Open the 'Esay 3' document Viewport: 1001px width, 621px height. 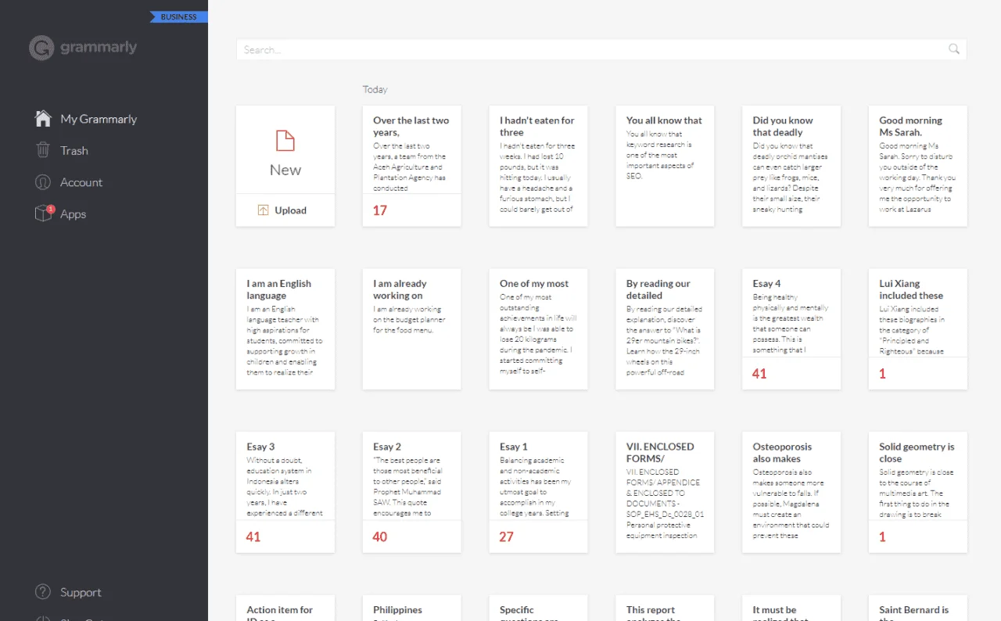[x=285, y=493]
